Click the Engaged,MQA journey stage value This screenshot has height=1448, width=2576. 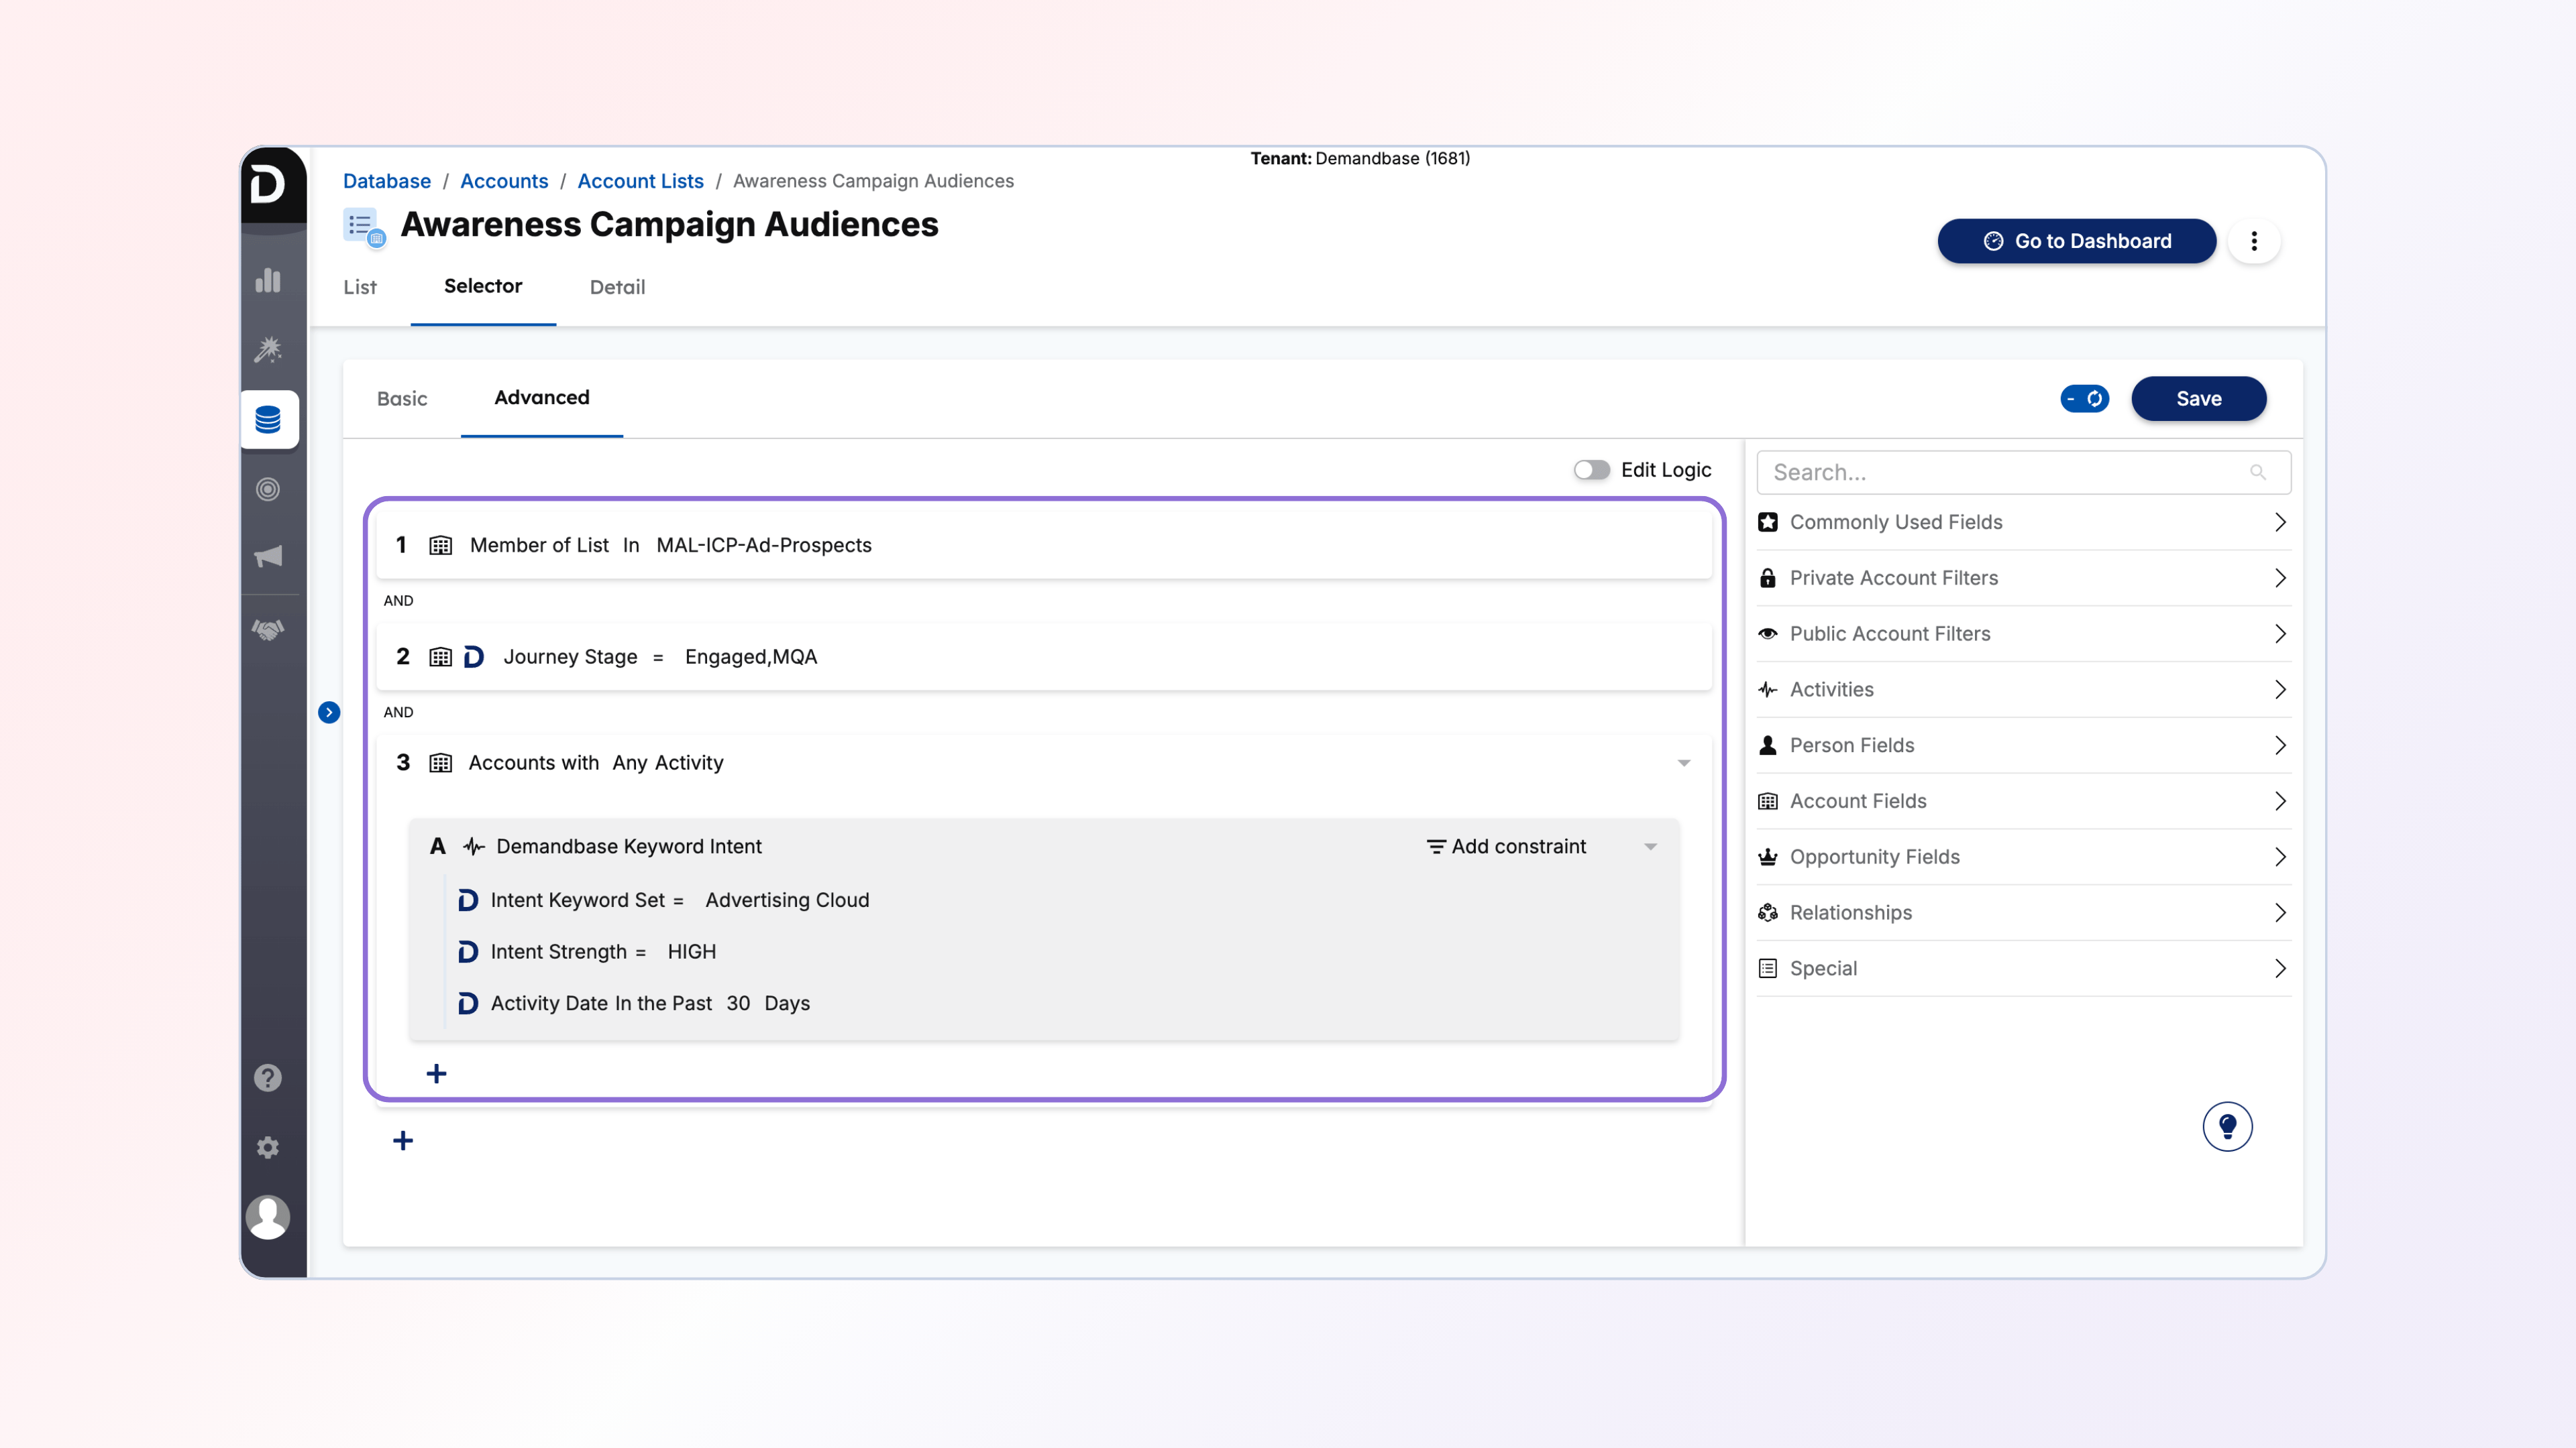click(x=751, y=656)
